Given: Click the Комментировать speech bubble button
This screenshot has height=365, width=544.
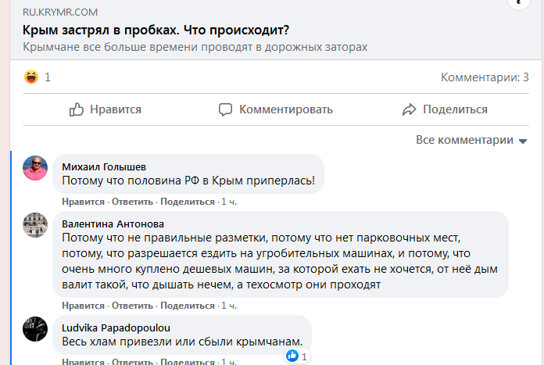Looking at the screenshot, I should click(275, 109).
